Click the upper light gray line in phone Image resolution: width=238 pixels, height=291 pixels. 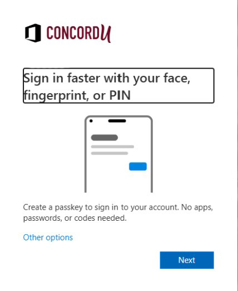click(x=112, y=147)
